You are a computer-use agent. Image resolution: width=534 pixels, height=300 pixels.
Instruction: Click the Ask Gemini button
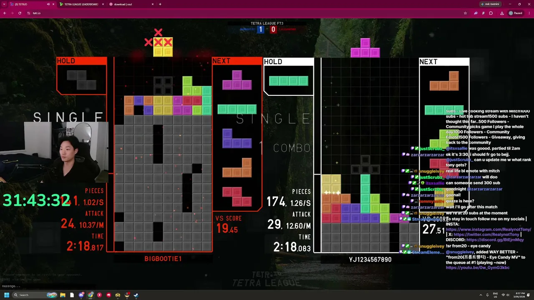(490, 4)
